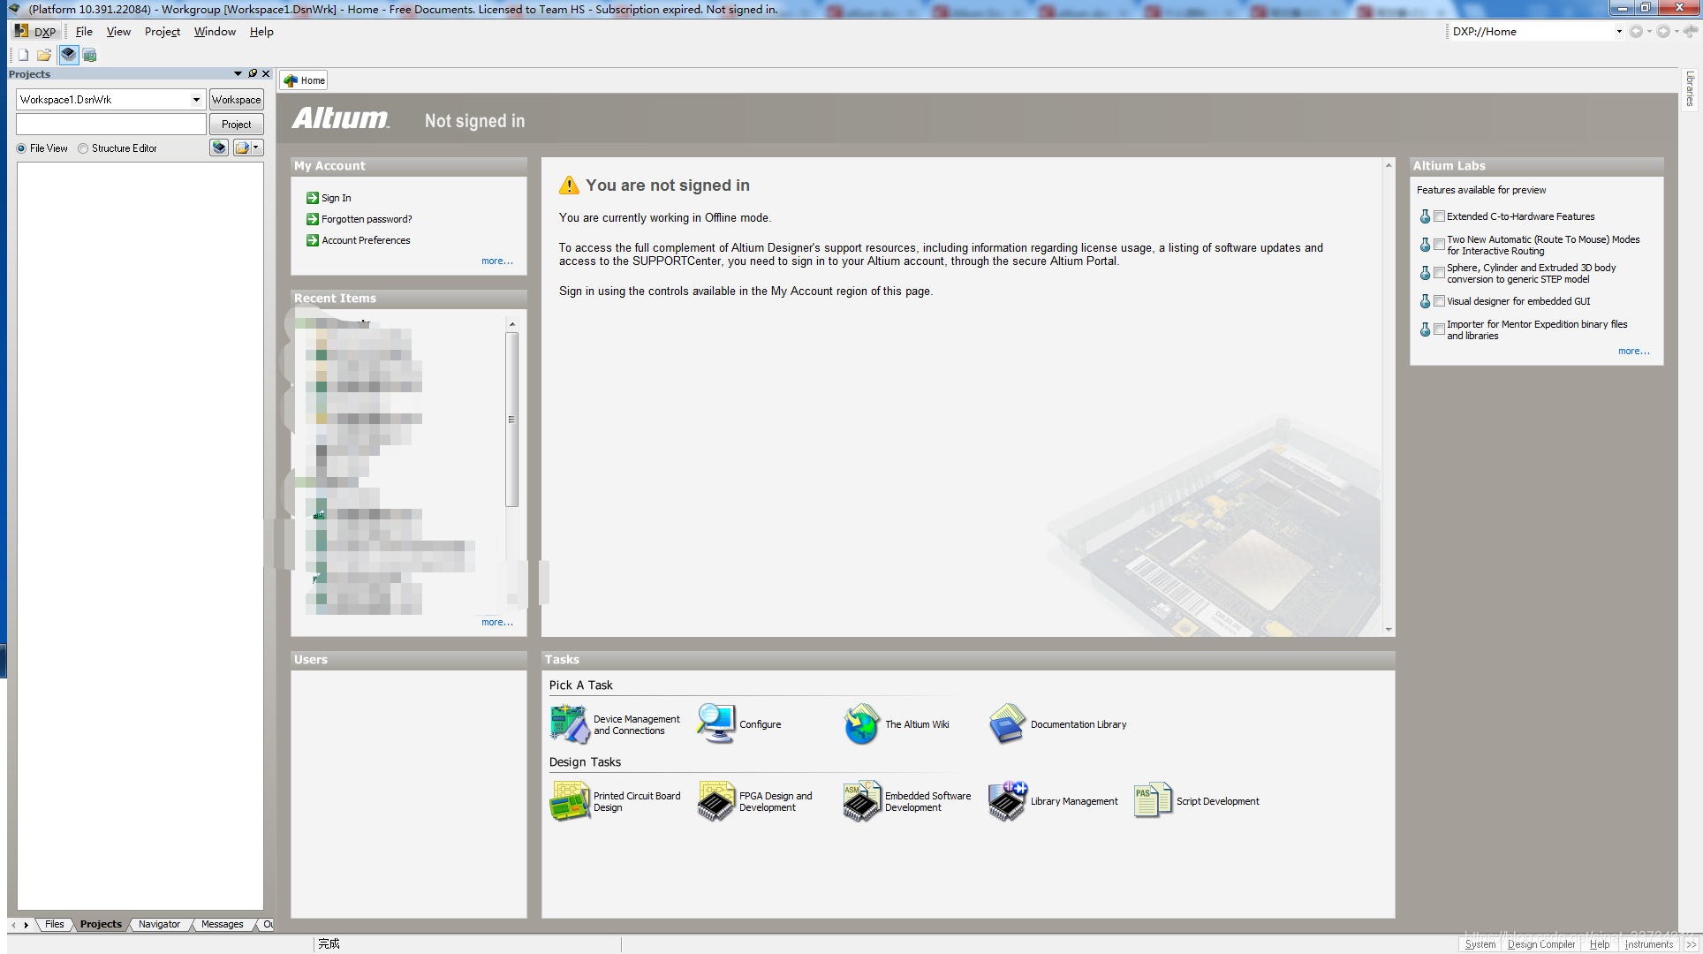Enable Extended C-to-Hardware Features preview
The image size is (1703, 954).
coord(1439,216)
